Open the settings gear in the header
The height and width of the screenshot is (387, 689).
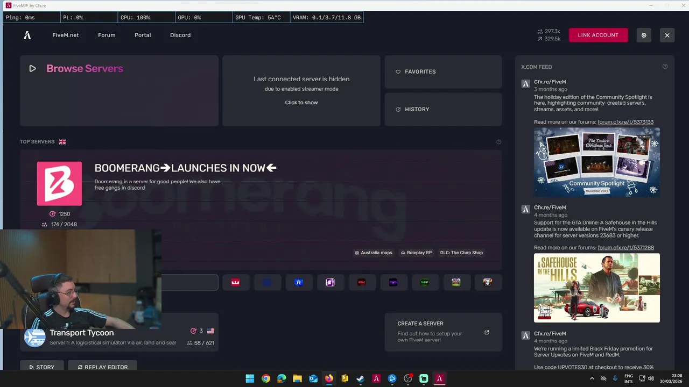tap(644, 35)
